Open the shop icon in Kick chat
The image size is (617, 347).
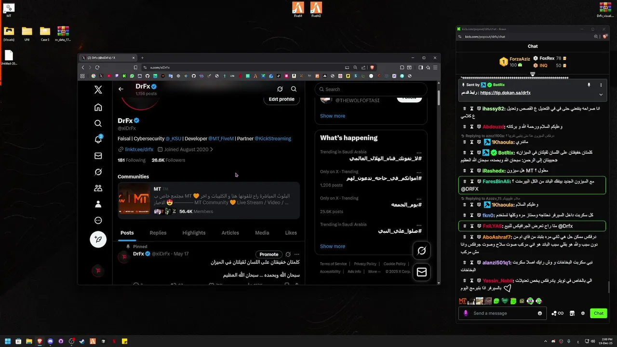point(572,313)
